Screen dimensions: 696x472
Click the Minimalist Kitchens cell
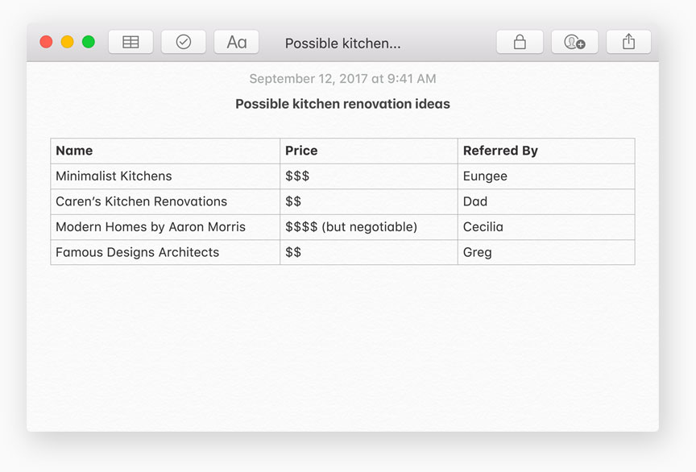pos(165,176)
